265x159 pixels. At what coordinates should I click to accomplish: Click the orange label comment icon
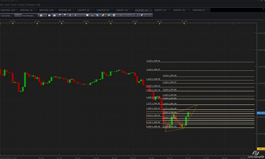[x=87, y=15]
